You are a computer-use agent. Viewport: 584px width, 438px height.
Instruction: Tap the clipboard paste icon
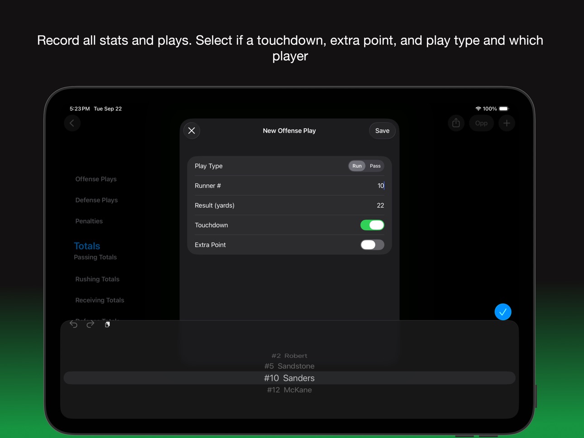click(107, 324)
